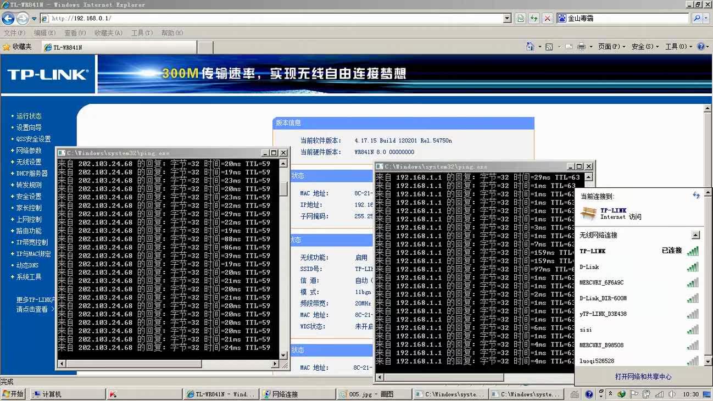Expand the 安全(S) dropdown menu

click(645, 47)
